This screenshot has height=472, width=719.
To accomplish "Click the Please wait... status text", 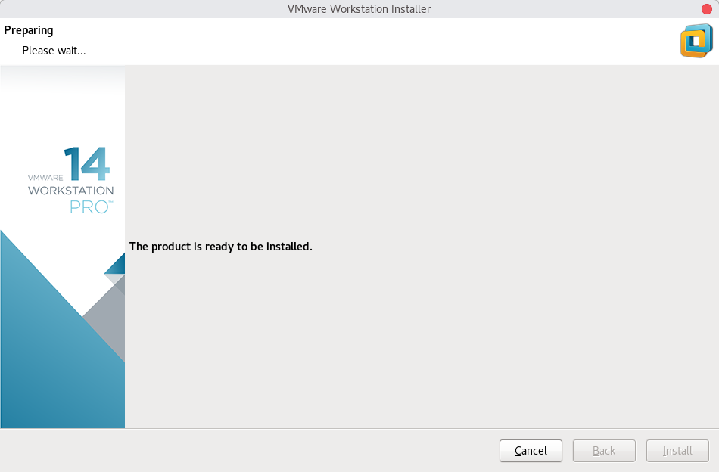I will [54, 51].
